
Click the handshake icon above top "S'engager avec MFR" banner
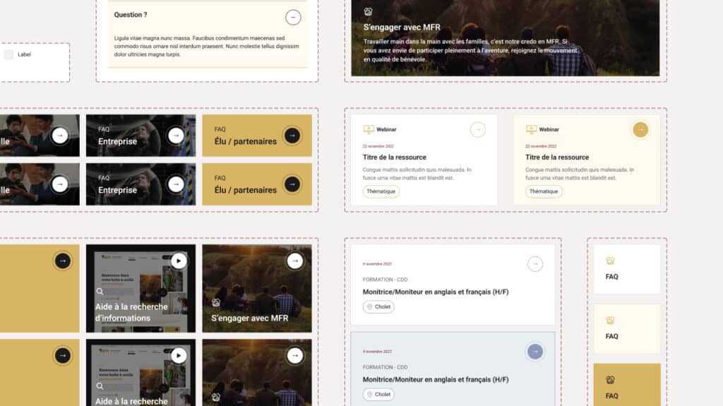click(x=368, y=11)
